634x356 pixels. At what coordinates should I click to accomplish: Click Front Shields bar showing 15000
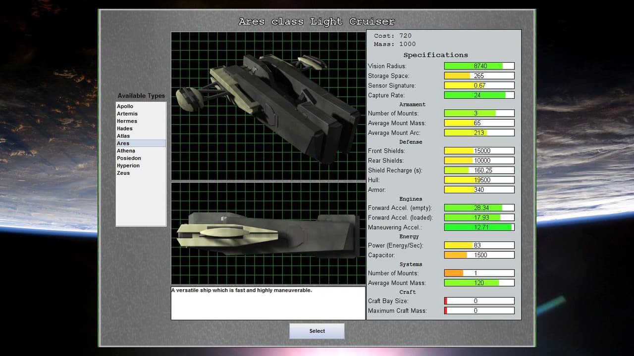point(479,151)
